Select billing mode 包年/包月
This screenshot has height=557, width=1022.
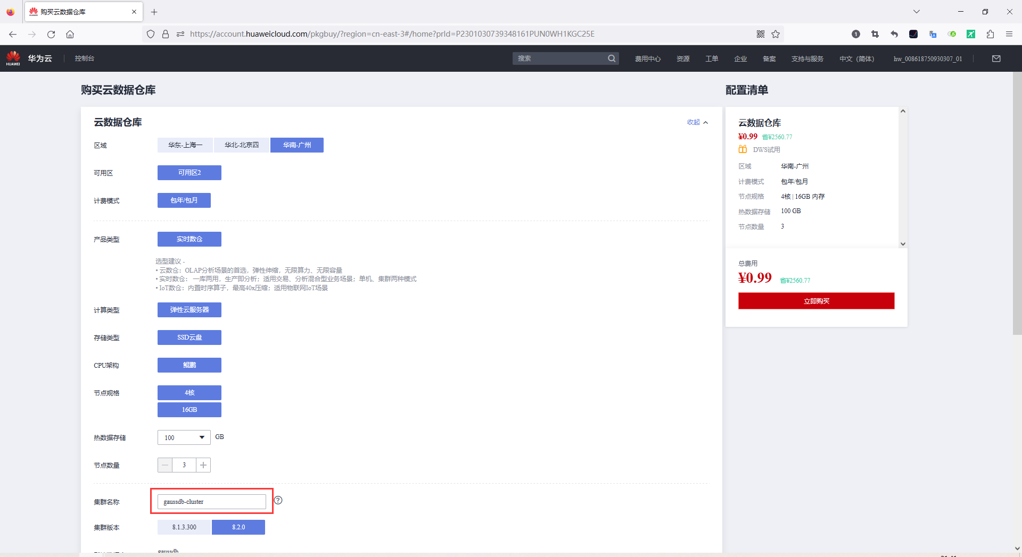[x=184, y=200]
